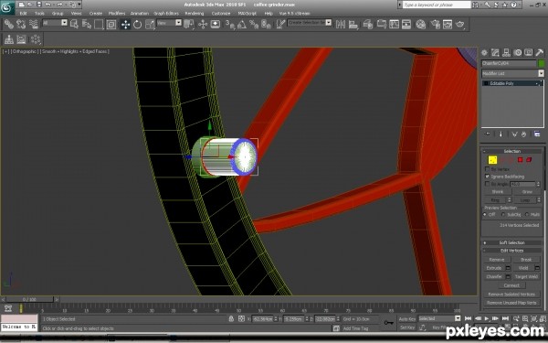Click the Render Production teapot icon
Screen dimensions: 548x343
coord(460,24)
